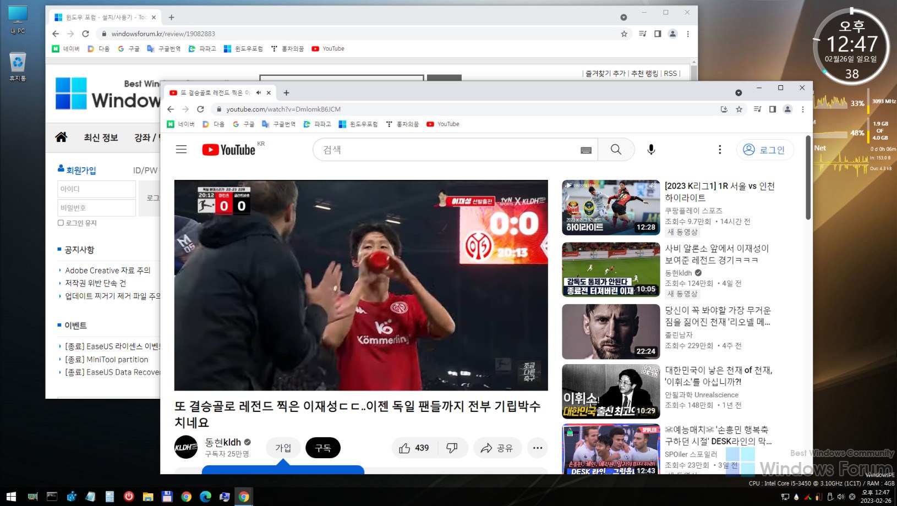Click the 구독 subscribe button

pos(323,448)
